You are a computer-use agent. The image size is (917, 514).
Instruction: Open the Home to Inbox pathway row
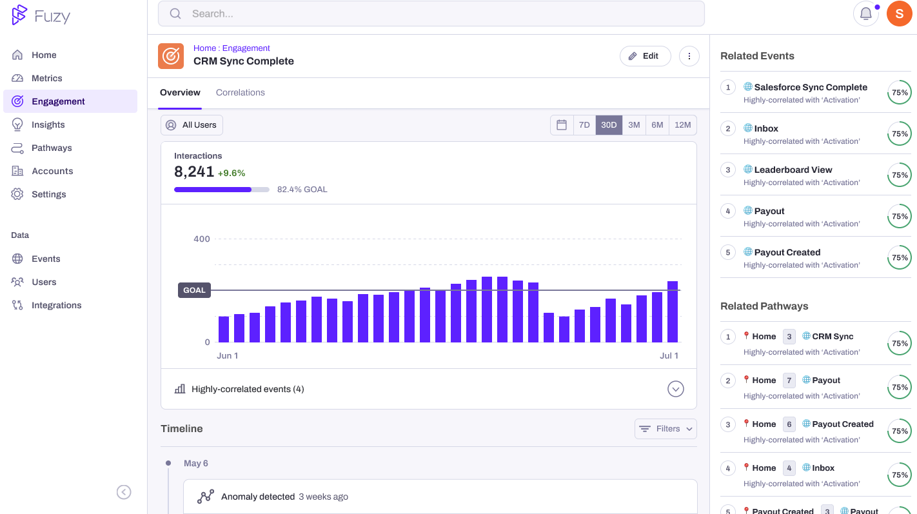[x=816, y=475]
